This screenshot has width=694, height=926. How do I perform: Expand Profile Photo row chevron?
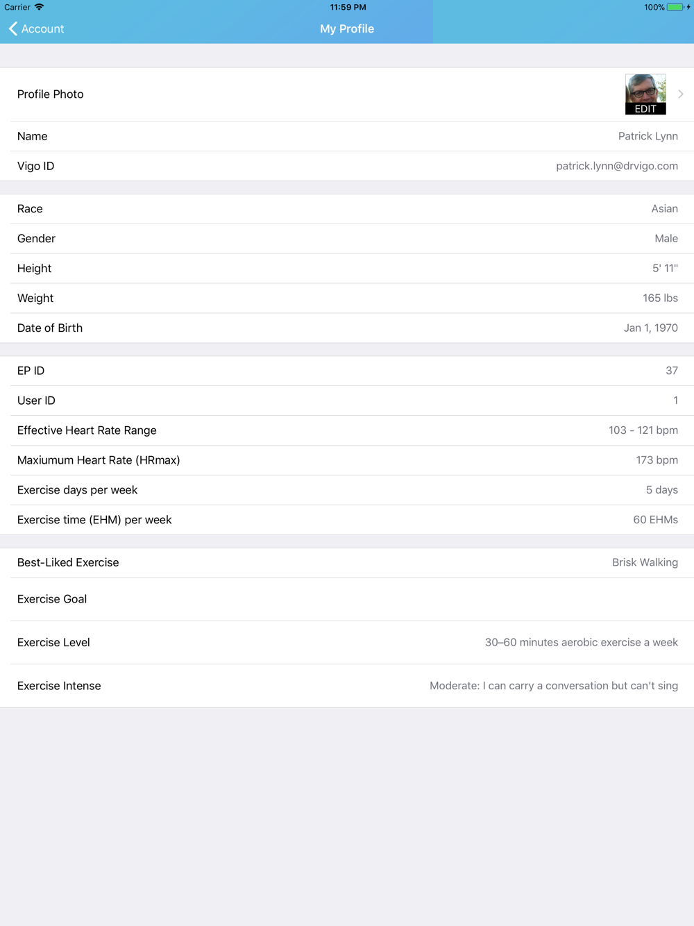point(681,94)
